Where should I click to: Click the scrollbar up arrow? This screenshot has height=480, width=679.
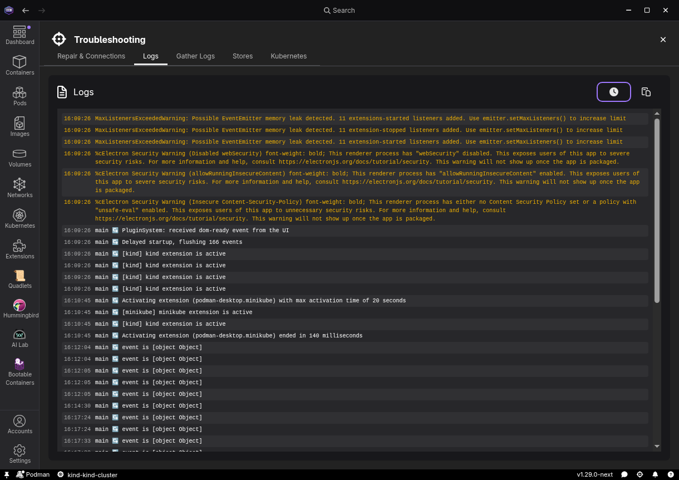point(657,114)
